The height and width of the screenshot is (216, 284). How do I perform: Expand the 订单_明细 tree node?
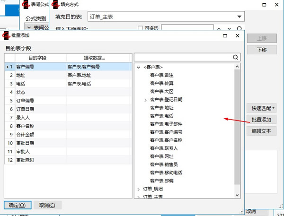click(139, 189)
